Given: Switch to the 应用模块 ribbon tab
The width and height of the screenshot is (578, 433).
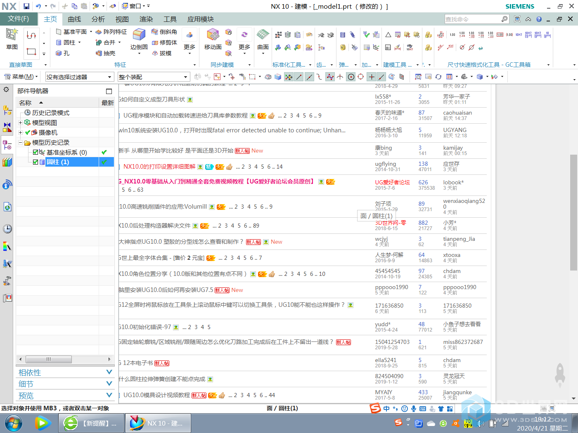Looking at the screenshot, I should pos(201,19).
